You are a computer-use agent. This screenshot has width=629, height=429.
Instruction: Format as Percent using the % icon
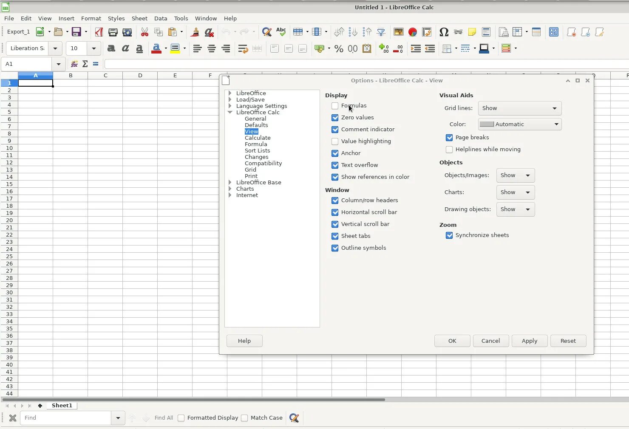click(339, 48)
